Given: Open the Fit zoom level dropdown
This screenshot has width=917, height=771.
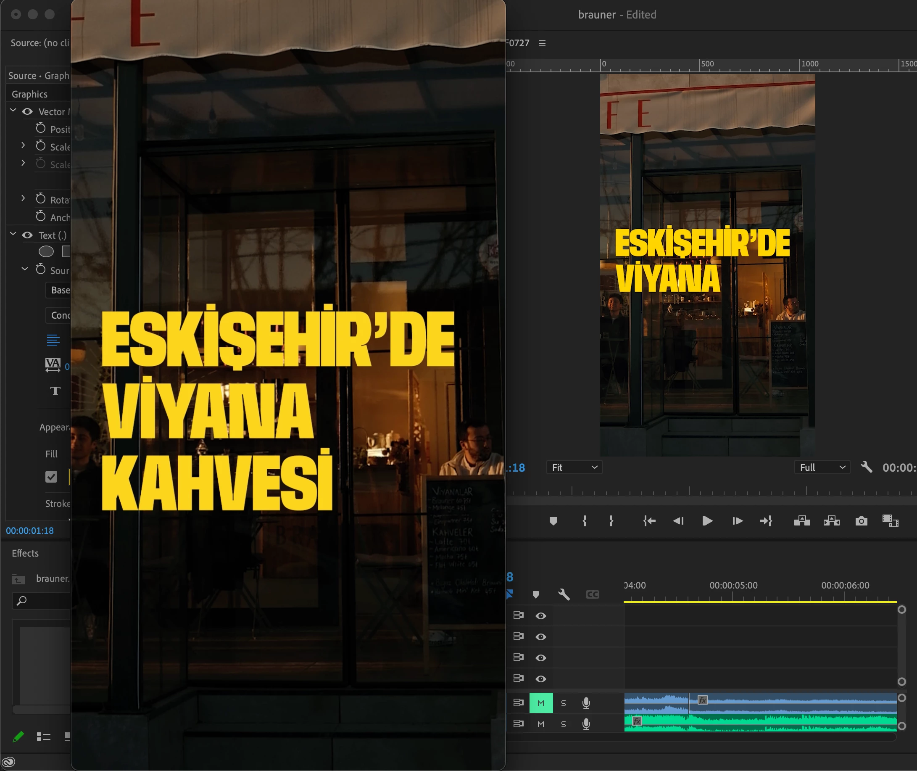Looking at the screenshot, I should tap(574, 467).
